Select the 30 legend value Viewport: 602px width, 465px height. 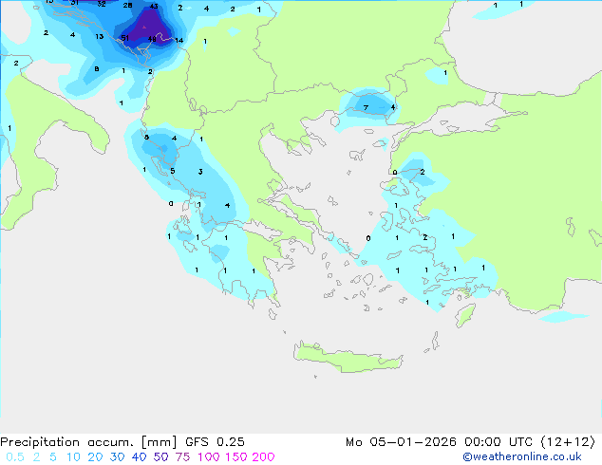[x=117, y=457]
